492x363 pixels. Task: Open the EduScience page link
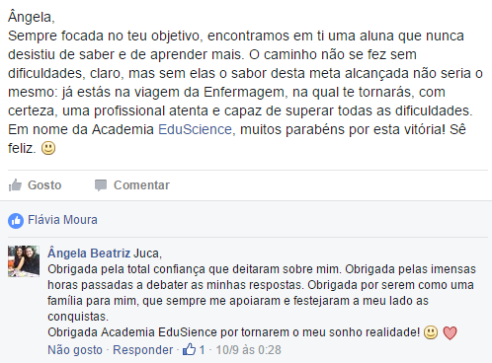click(x=195, y=129)
